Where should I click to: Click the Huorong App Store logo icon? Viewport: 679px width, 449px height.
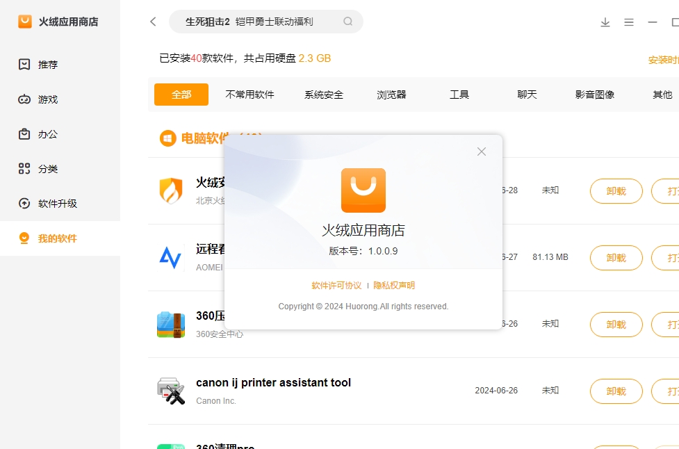click(x=25, y=22)
